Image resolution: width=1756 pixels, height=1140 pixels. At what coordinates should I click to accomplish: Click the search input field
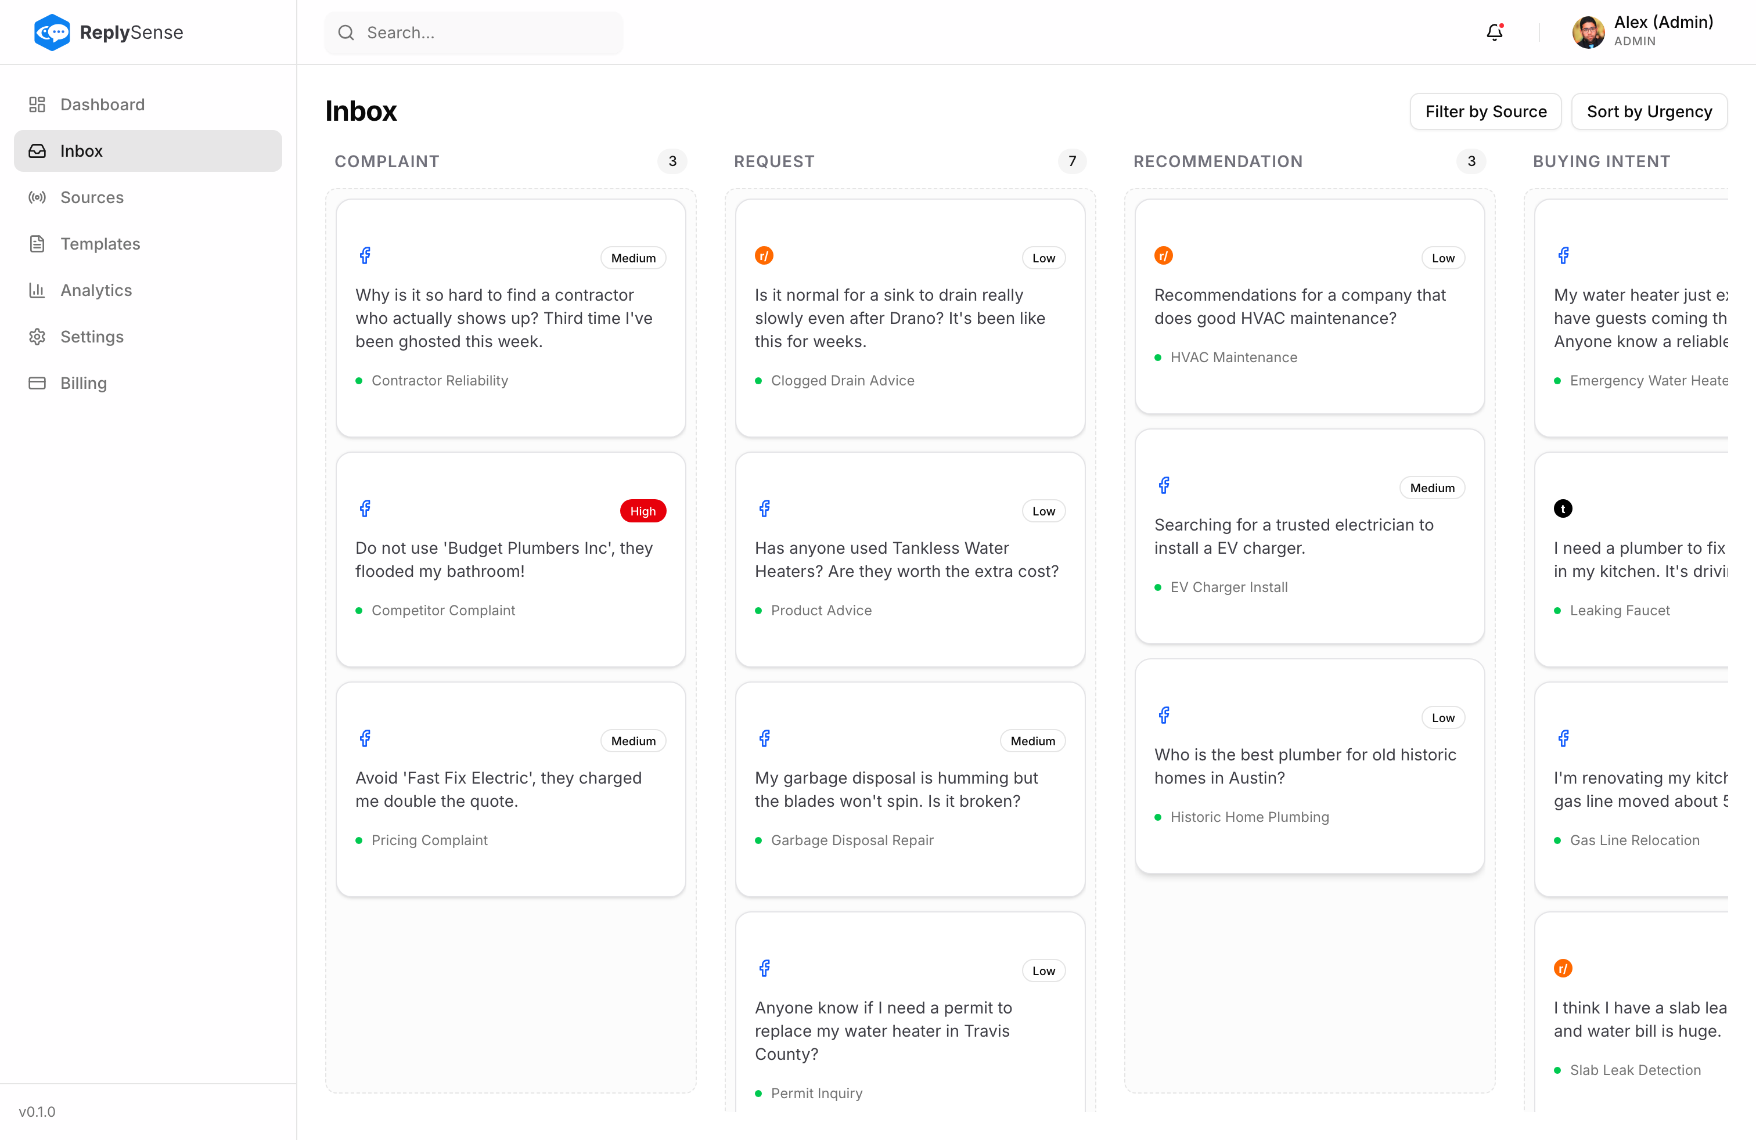pos(473,33)
